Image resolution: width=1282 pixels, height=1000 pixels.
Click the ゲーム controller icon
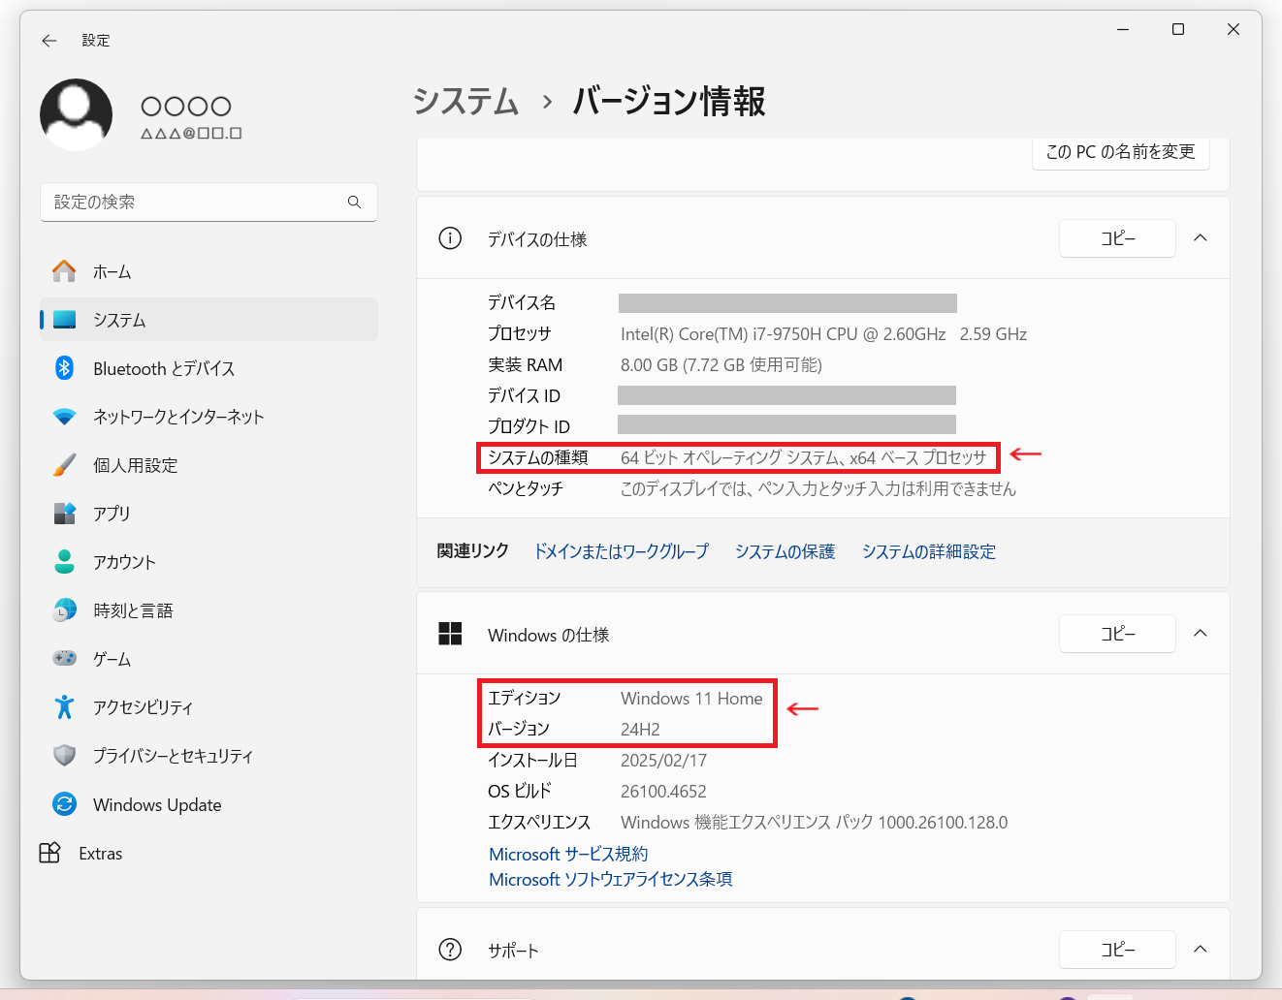pyautogui.click(x=64, y=658)
